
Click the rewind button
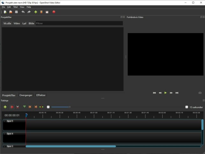tap(160, 93)
